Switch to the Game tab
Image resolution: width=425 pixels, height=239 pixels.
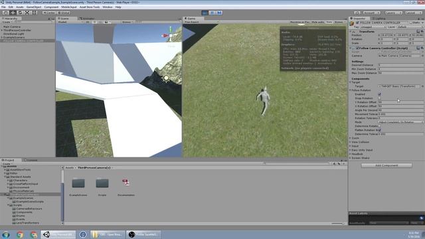[x=191, y=19]
